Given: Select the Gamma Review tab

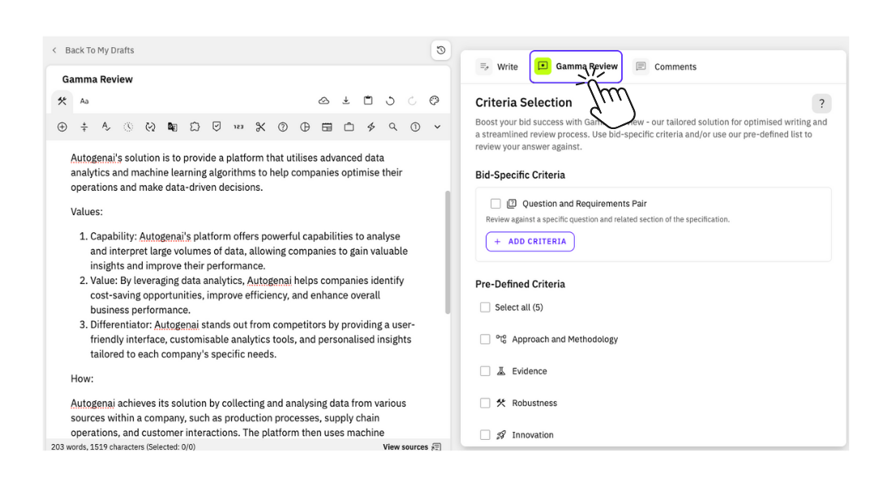Looking at the screenshot, I should [x=576, y=67].
